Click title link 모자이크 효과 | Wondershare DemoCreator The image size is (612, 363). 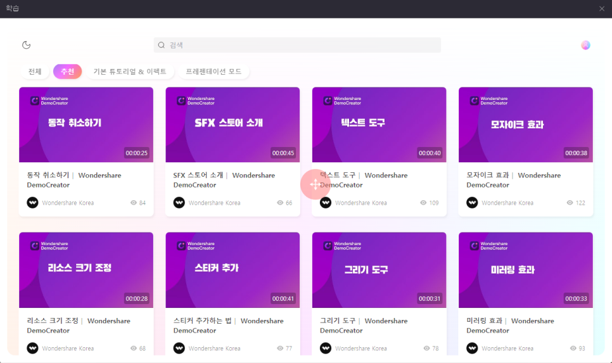coord(514,180)
